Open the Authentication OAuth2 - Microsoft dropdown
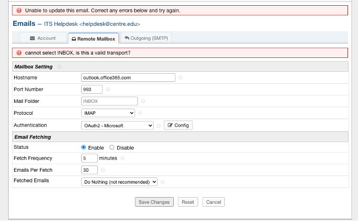 (x=117, y=125)
